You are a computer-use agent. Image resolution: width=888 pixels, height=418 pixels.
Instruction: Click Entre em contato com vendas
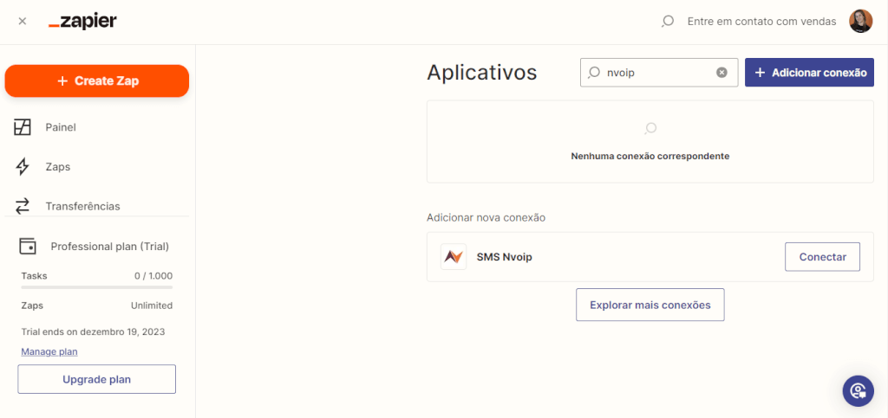coord(761,22)
